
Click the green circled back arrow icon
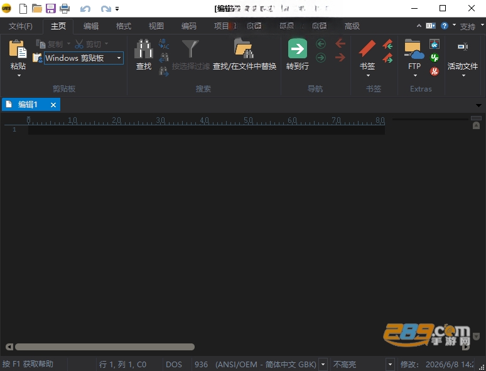click(x=321, y=44)
